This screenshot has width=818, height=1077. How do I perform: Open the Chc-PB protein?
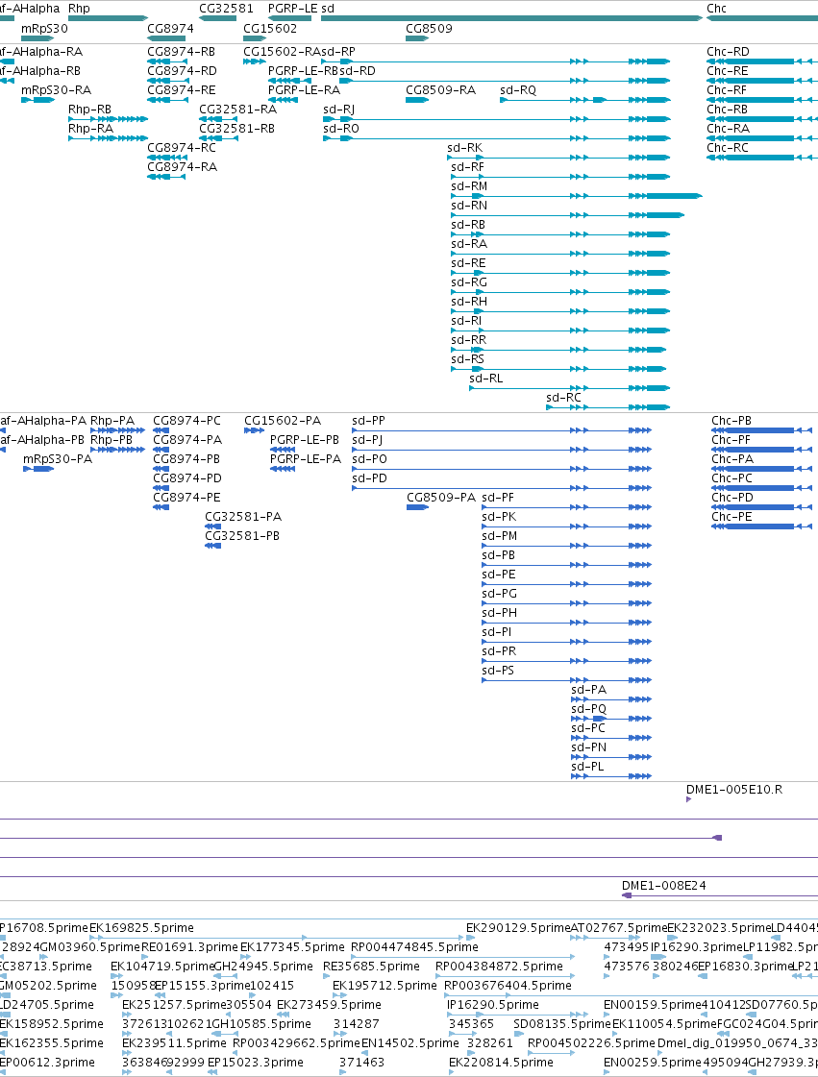tap(731, 421)
